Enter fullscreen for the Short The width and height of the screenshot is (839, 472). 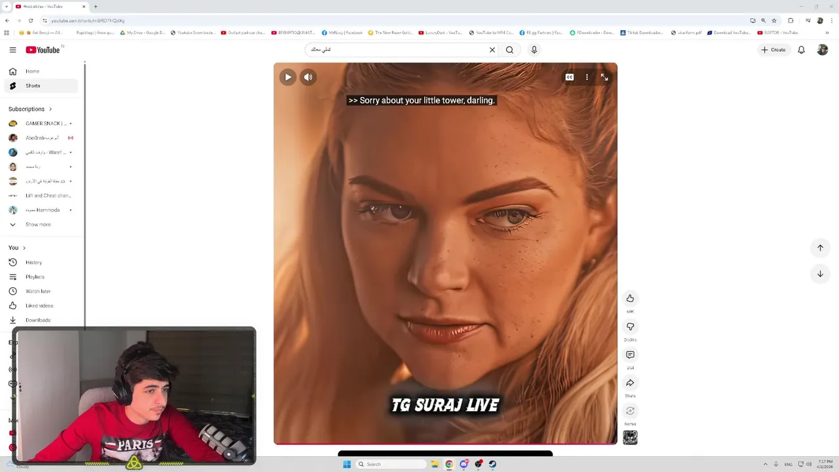(604, 77)
